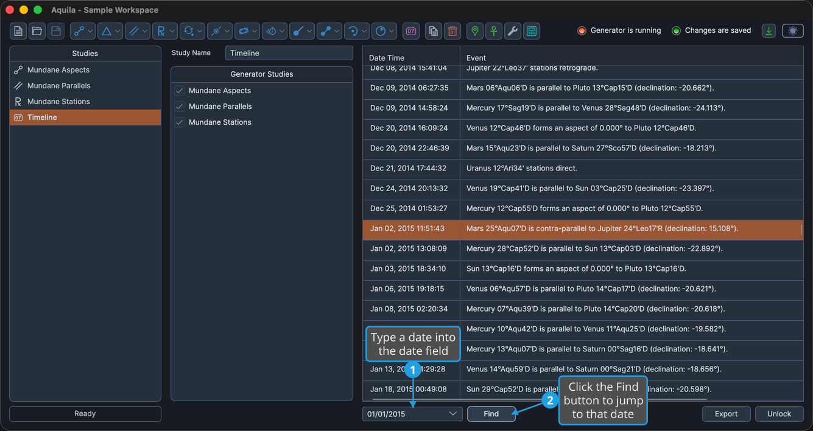This screenshot has height=431, width=813.
Task: Click the Rx stations tool icon
Action: pyautogui.click(x=161, y=31)
